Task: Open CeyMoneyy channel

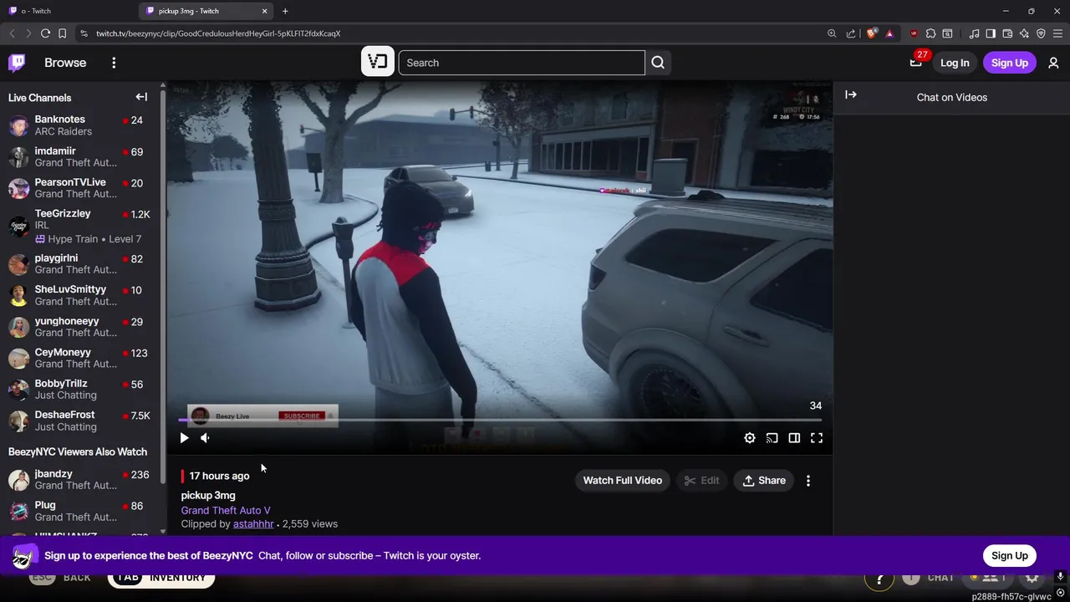Action: click(80, 358)
